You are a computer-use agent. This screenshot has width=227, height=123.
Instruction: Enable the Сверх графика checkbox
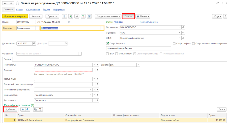(x=174, y=43)
